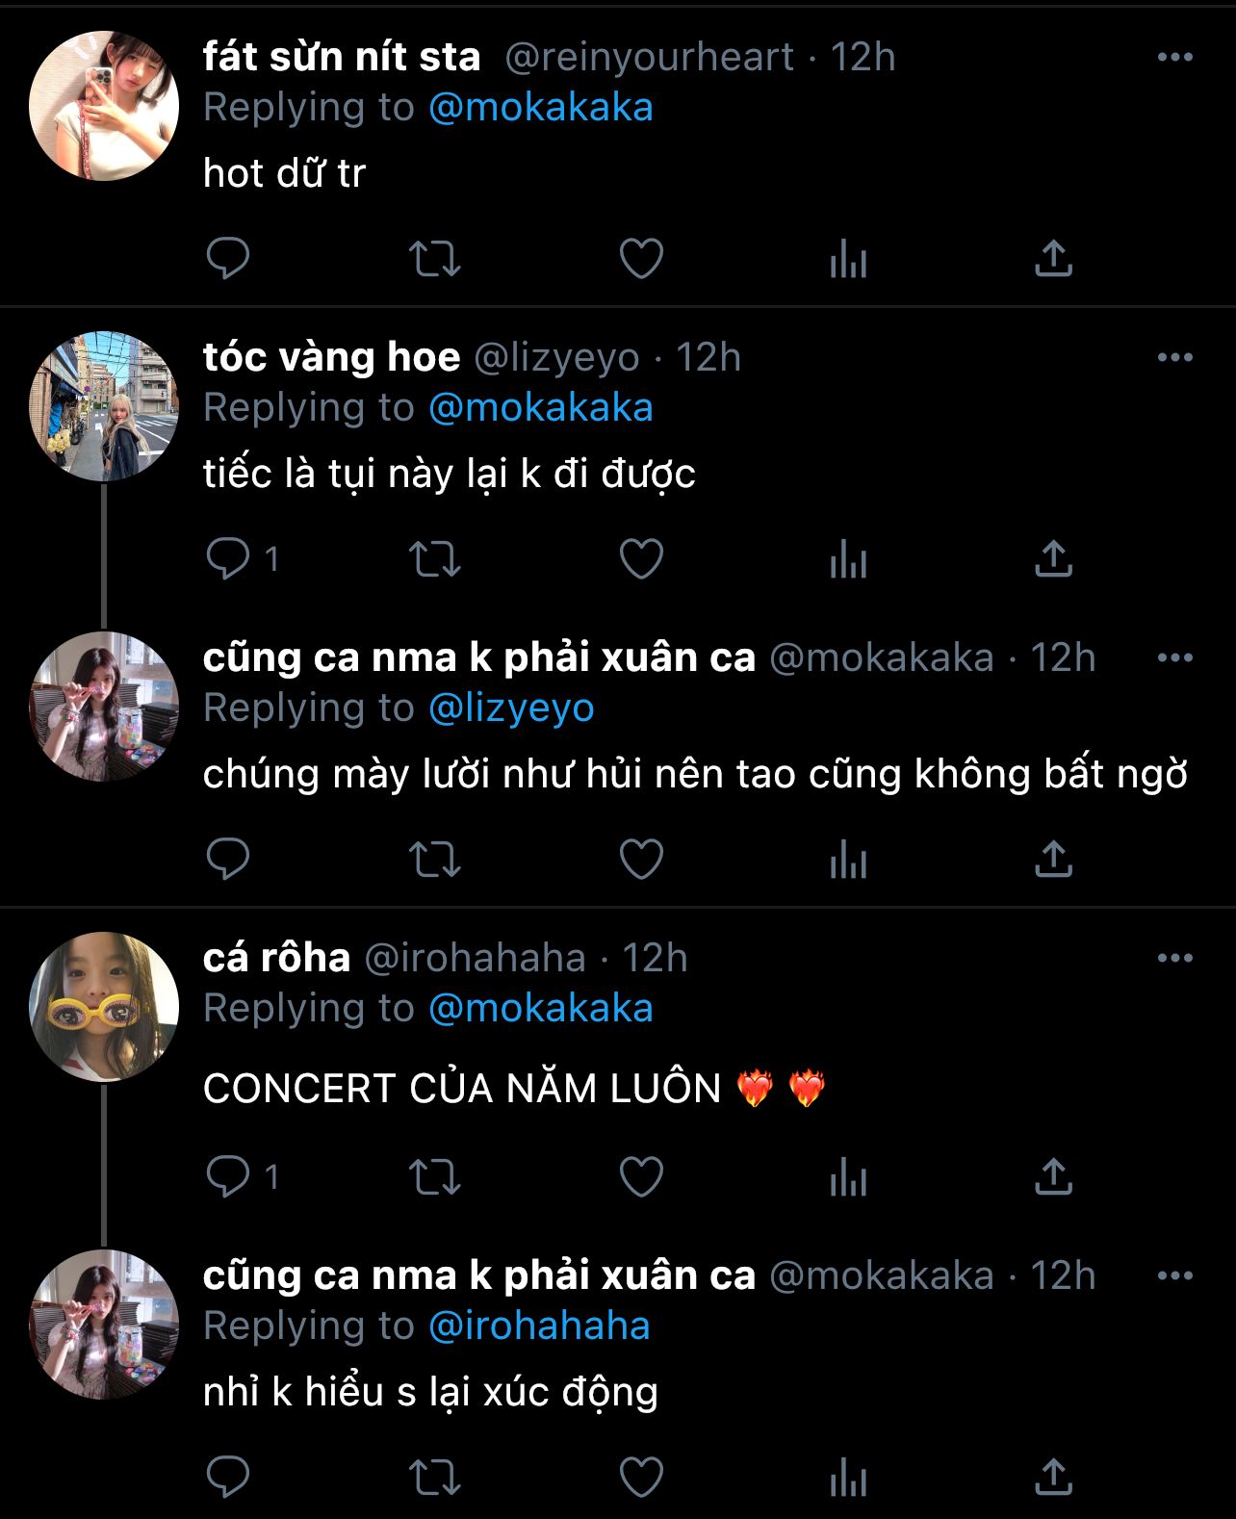Open "cá rôha" profile avatar
The height and width of the screenshot is (1519, 1236).
(104, 1007)
